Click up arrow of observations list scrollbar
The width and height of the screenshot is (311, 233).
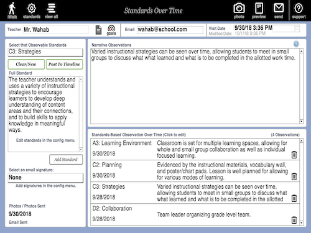tap(302, 140)
